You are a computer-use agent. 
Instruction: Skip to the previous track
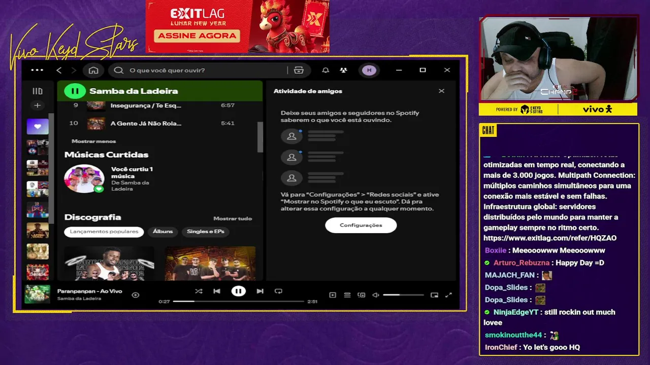click(217, 291)
